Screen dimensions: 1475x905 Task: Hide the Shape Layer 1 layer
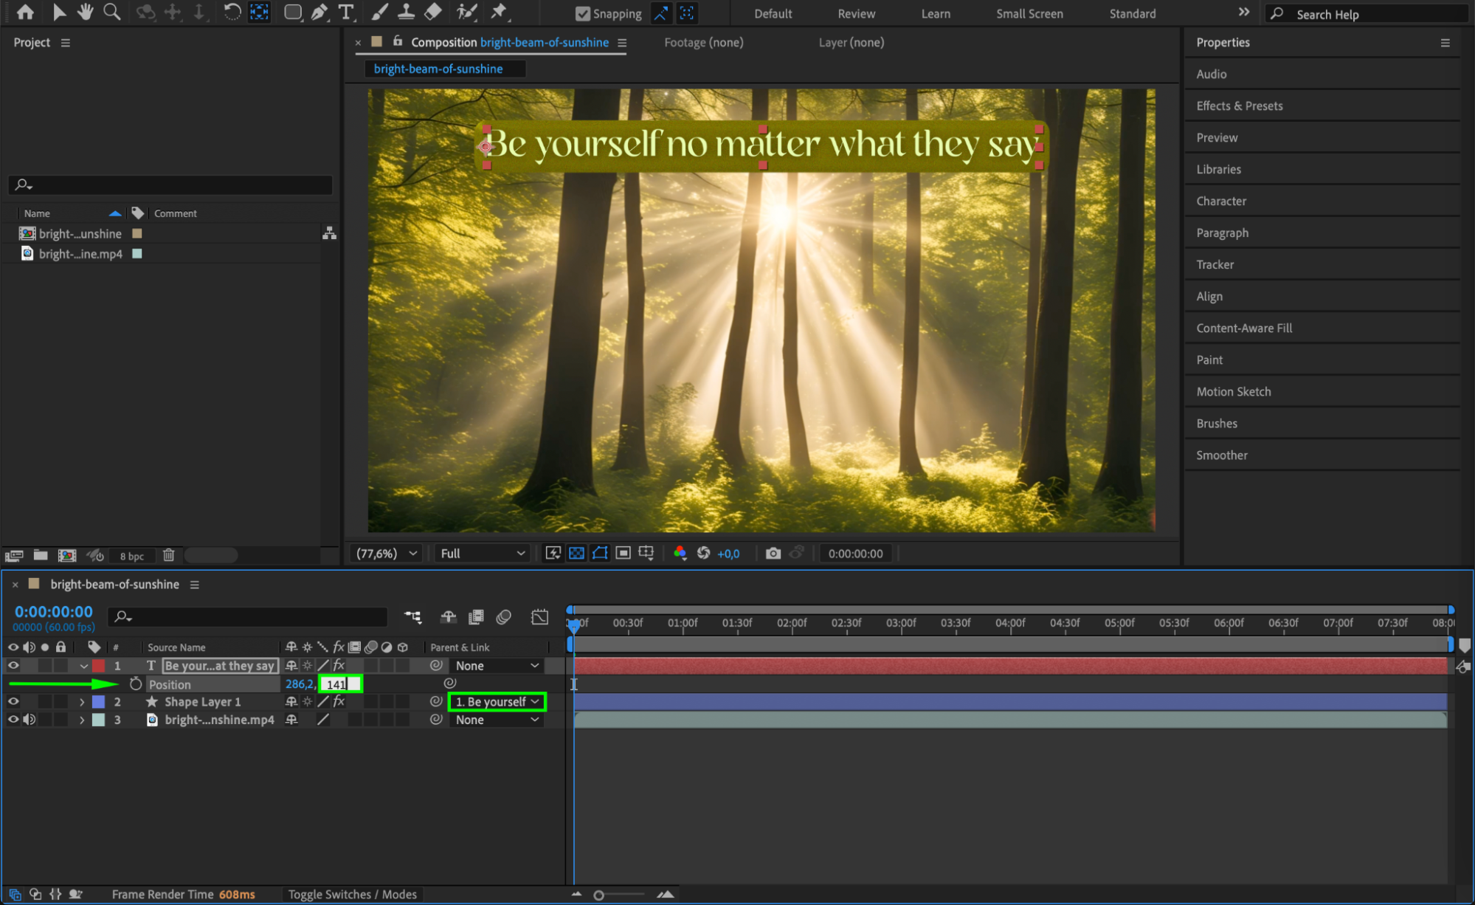tap(13, 702)
